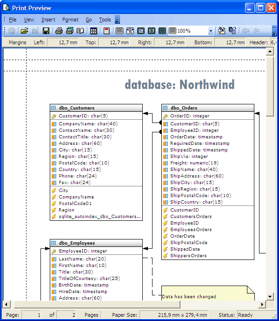This screenshot has width=279, height=321.
Task: Click the total pages value '2'
Action: pos(66,314)
